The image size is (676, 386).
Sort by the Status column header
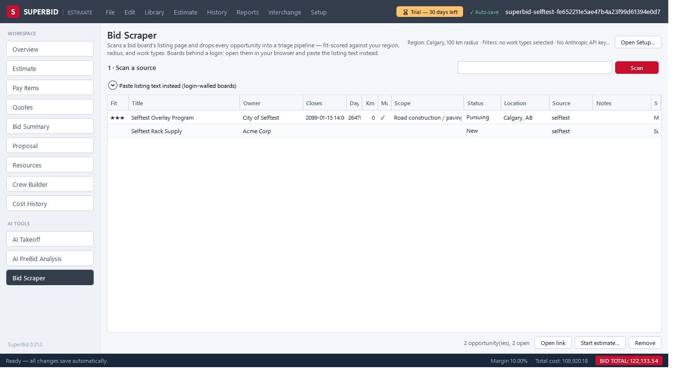point(482,103)
